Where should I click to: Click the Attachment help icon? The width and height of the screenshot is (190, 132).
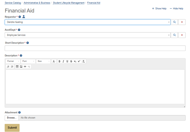19,113
